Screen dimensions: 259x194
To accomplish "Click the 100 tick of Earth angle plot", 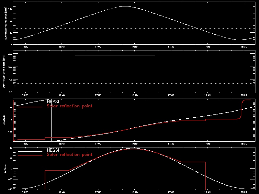I will (x=10, y=21).
